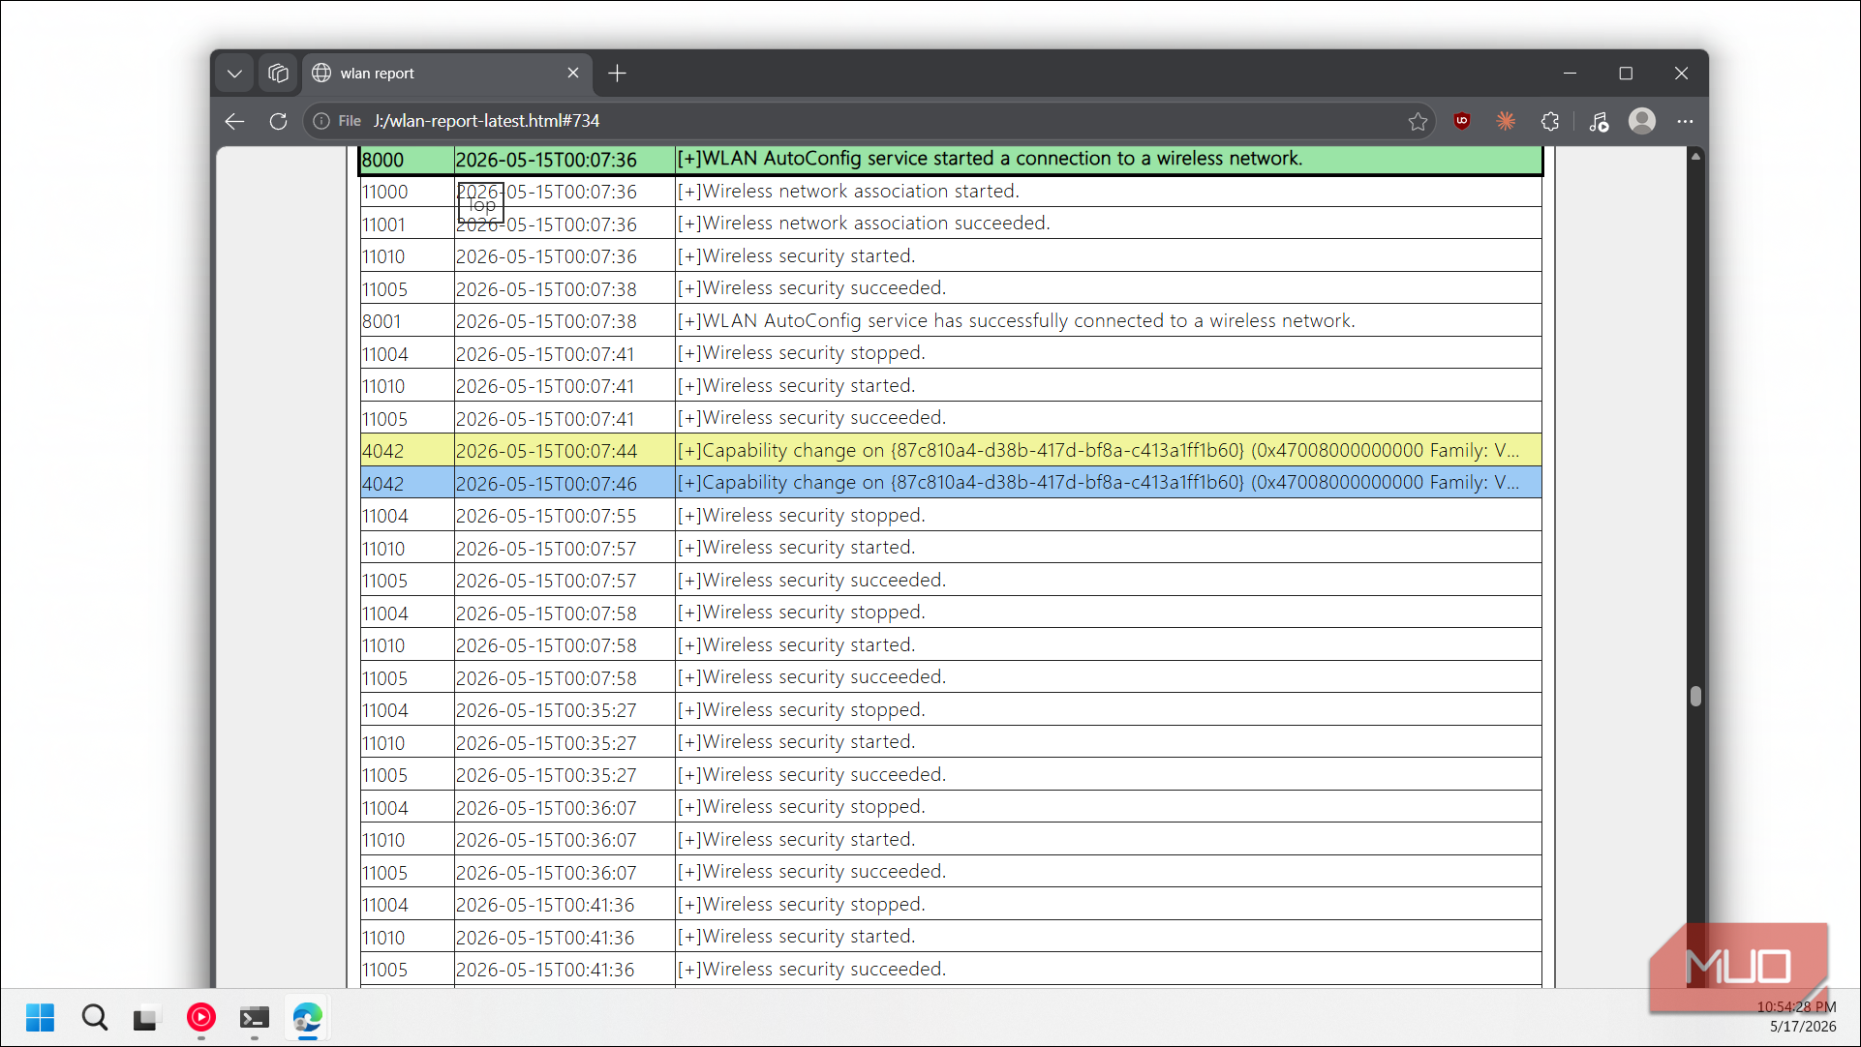Select event ID cell 8000
The height and width of the screenshot is (1047, 1861).
tap(407, 160)
